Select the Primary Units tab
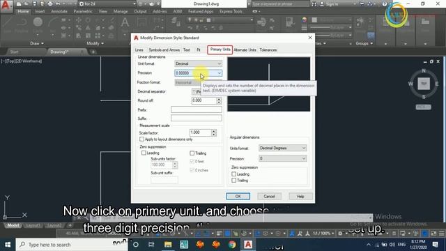The image size is (446, 251). tap(220, 50)
